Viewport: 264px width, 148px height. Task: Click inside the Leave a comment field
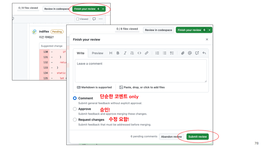pos(141,71)
